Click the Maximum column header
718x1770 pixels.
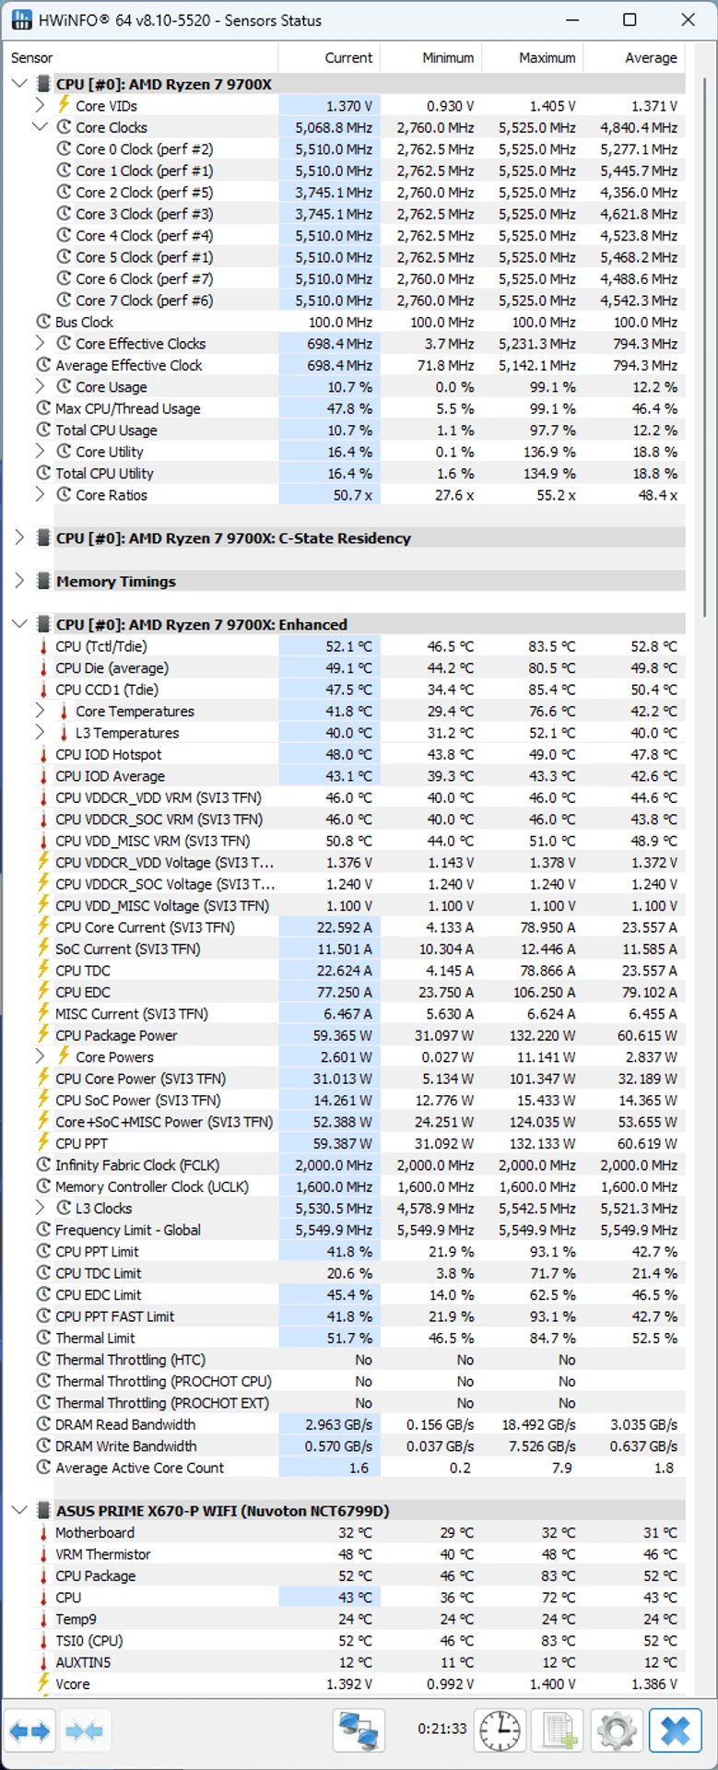(533, 57)
